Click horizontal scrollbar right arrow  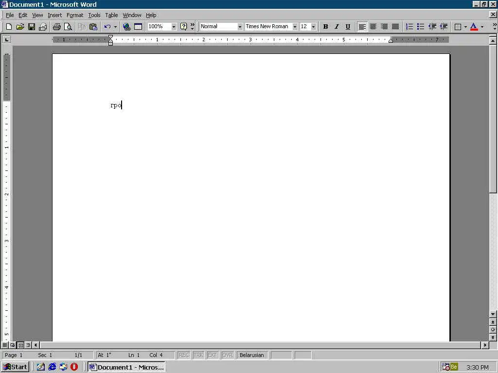coord(485,345)
